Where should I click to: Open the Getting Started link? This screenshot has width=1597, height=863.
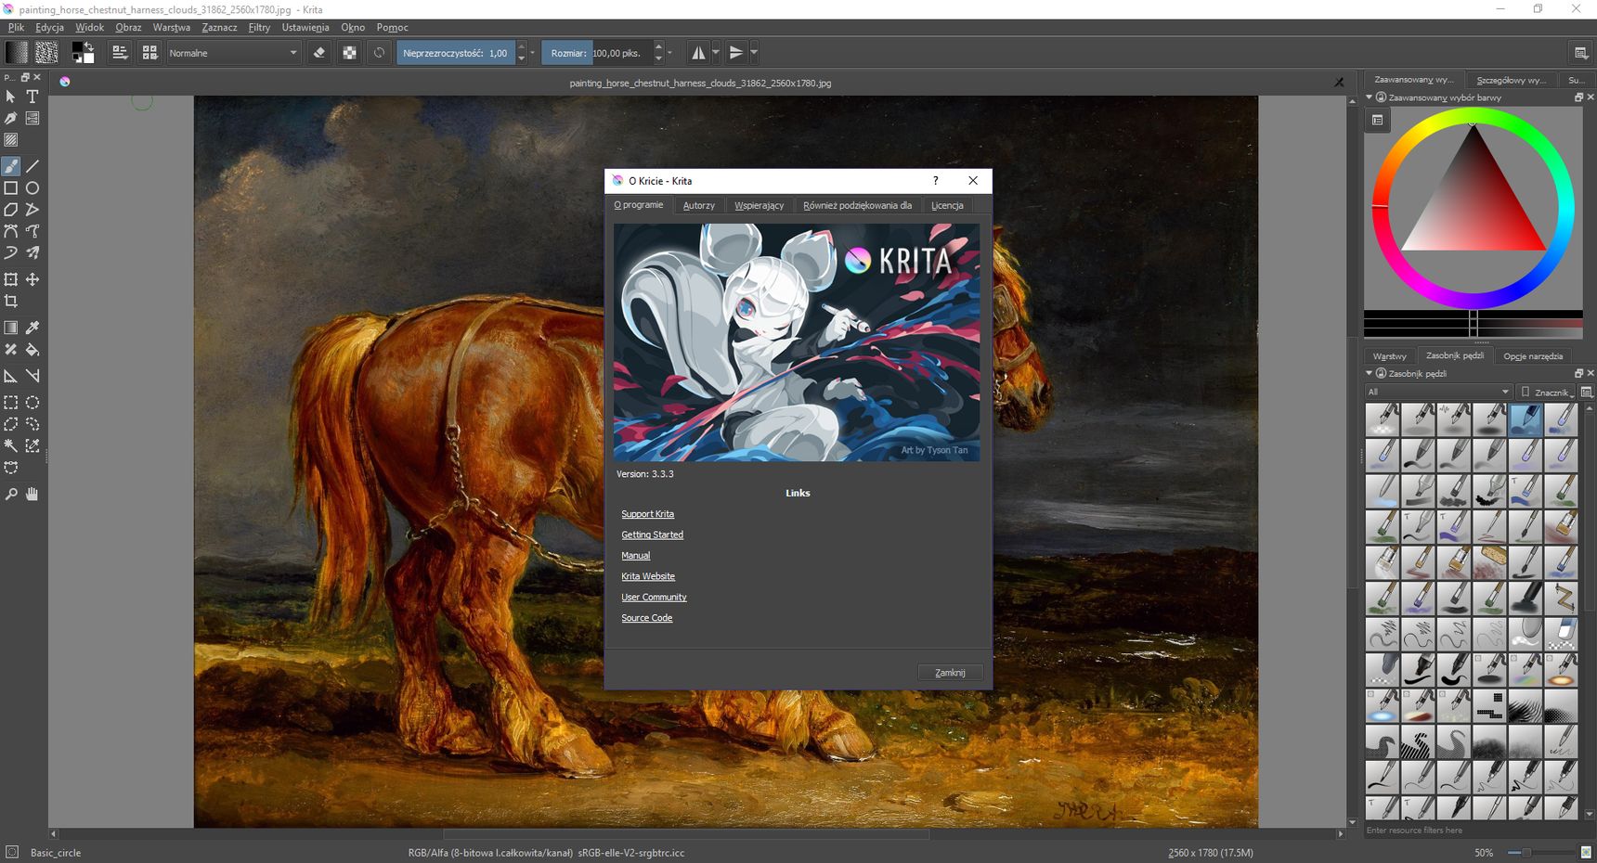(x=653, y=535)
